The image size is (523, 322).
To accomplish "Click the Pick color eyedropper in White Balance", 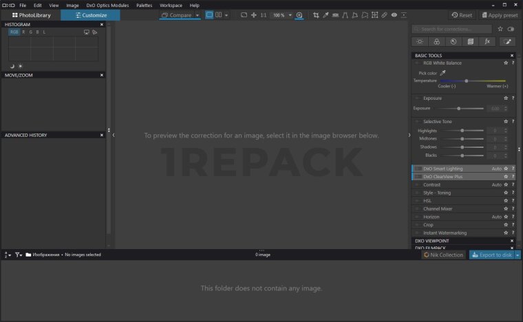I will tap(443, 72).
